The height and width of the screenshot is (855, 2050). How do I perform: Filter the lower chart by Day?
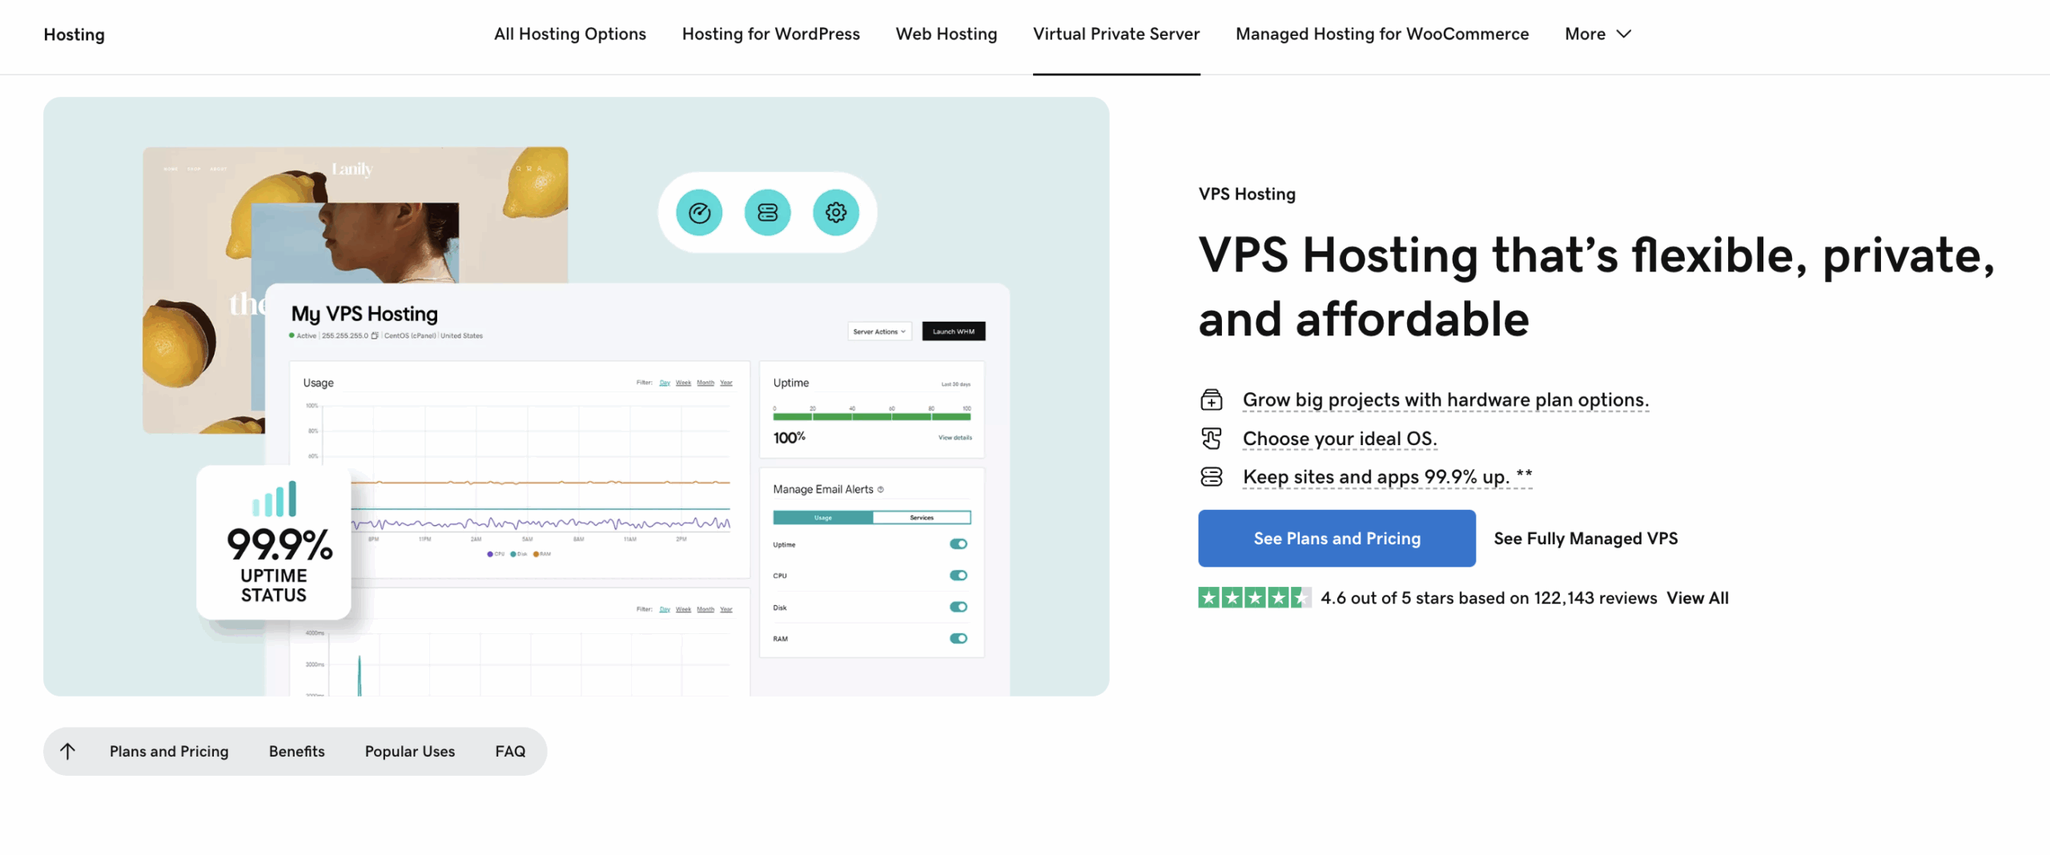pos(664,609)
